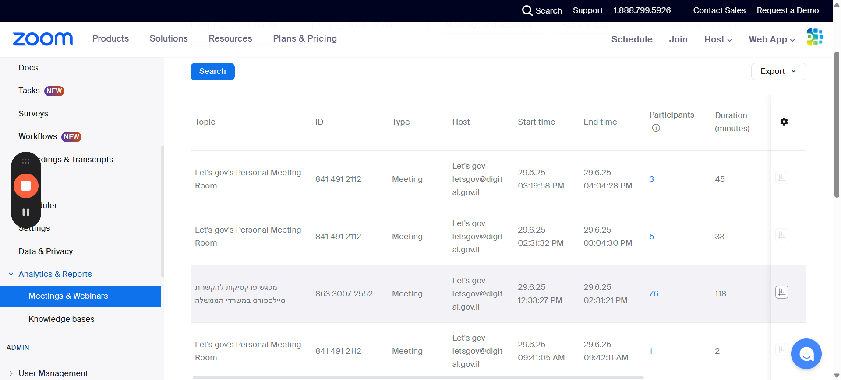The width and height of the screenshot is (841, 380).
Task: Click the Participants info icon
Action: [x=656, y=128]
